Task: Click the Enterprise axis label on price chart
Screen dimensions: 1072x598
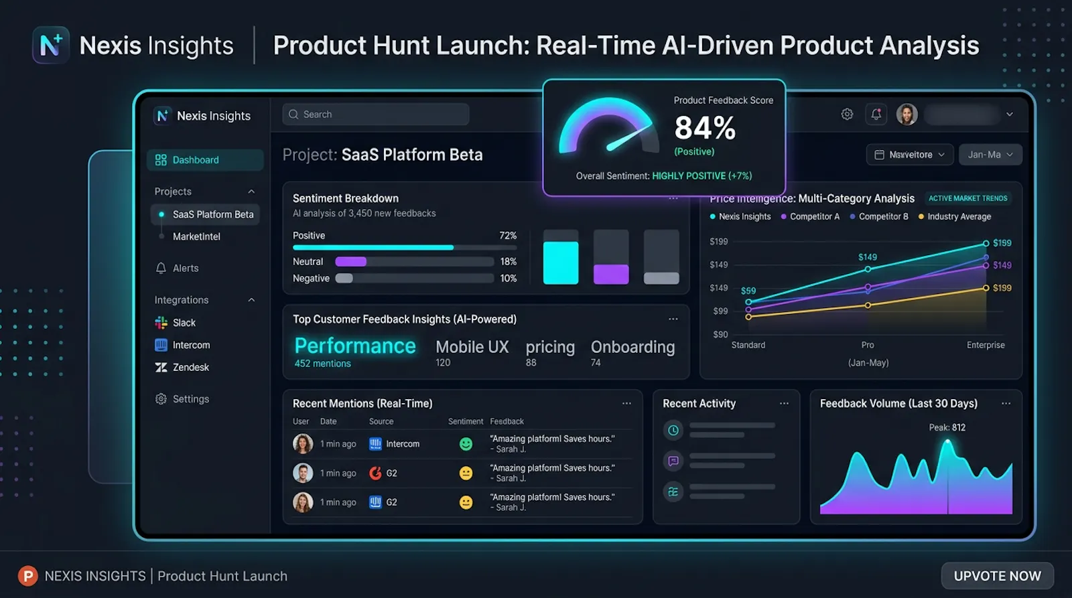Action: (x=986, y=345)
